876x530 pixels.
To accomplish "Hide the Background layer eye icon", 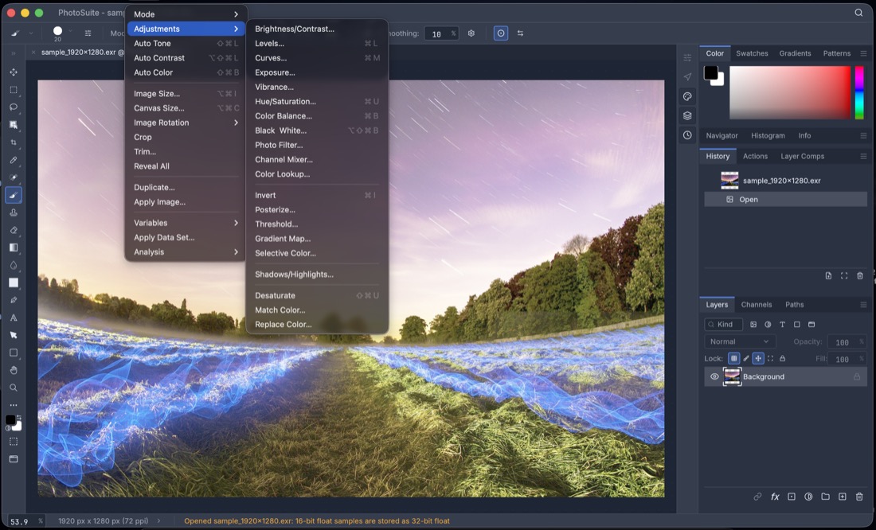I will 714,376.
